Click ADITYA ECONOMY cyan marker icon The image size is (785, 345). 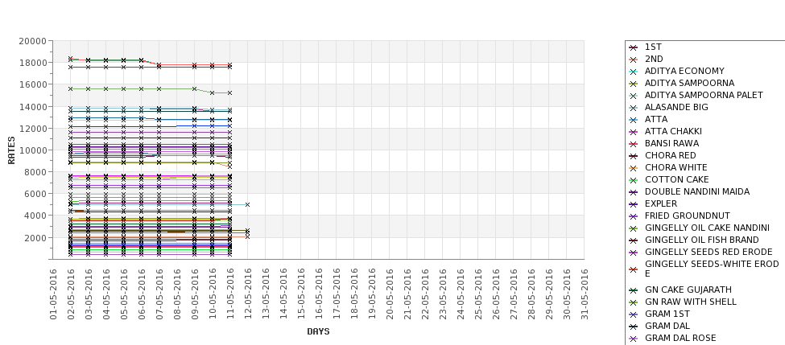pyautogui.click(x=634, y=72)
